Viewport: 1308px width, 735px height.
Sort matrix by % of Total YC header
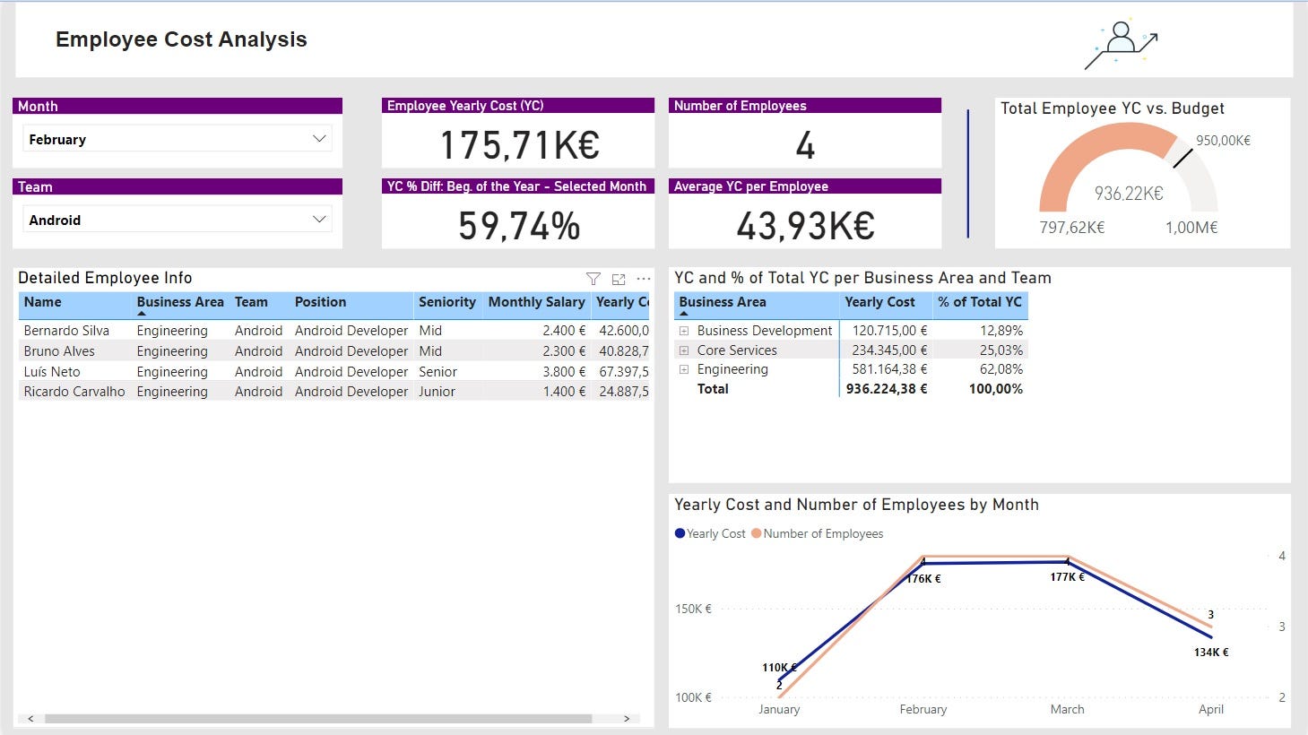(x=980, y=302)
